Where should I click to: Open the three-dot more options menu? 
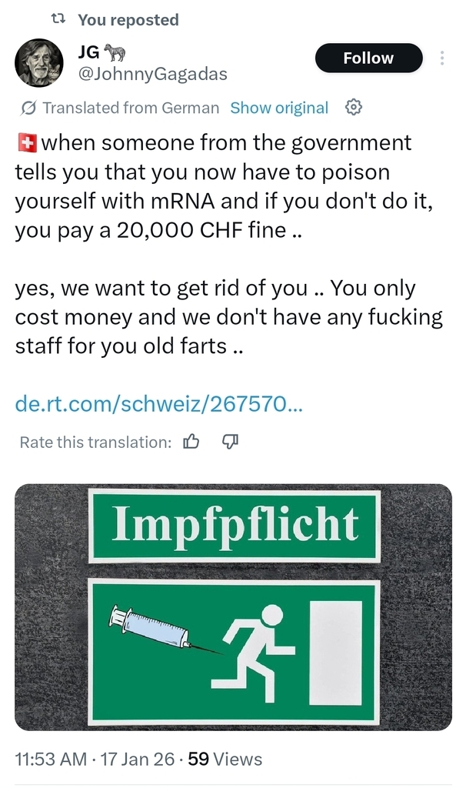click(441, 58)
